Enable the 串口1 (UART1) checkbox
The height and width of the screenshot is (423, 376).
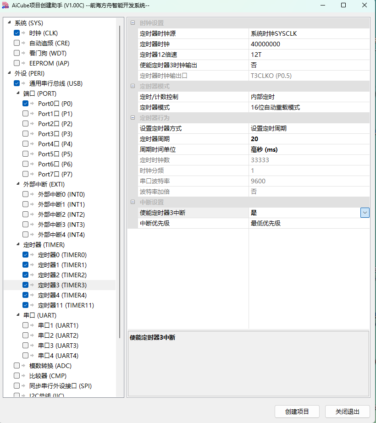(25, 325)
